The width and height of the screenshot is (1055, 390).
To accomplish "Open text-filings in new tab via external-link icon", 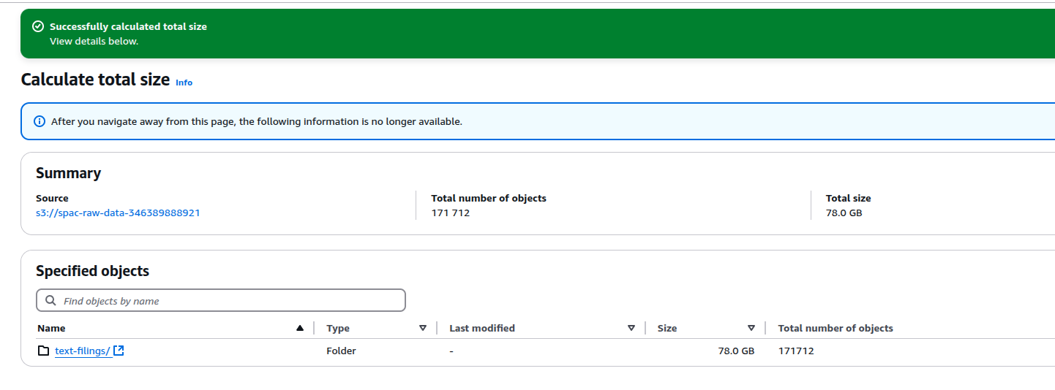I will [119, 351].
